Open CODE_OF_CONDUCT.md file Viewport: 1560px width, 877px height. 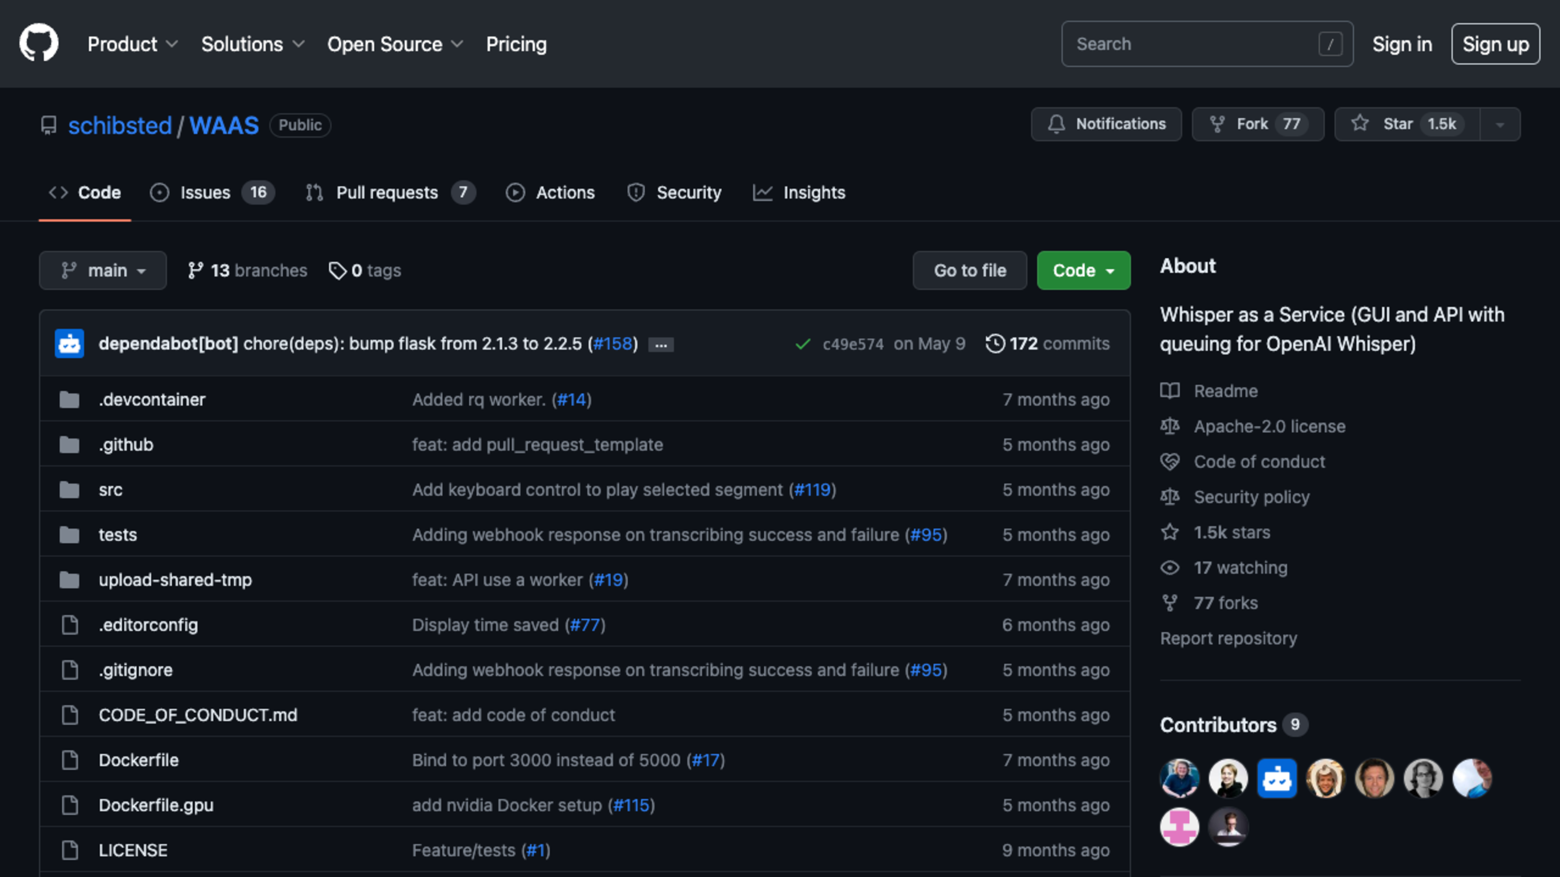click(x=198, y=715)
